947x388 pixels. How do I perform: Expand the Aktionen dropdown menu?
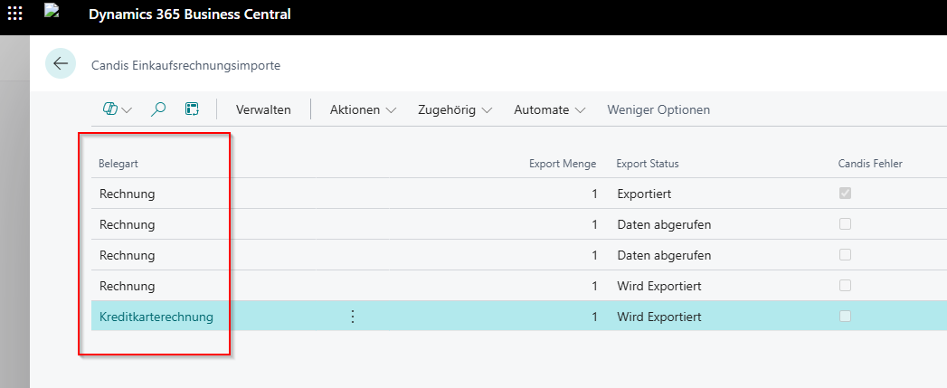coord(363,109)
